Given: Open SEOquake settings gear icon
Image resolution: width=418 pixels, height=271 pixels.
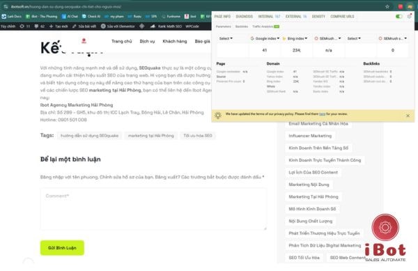Looking at the screenshot, I should click(x=409, y=16).
